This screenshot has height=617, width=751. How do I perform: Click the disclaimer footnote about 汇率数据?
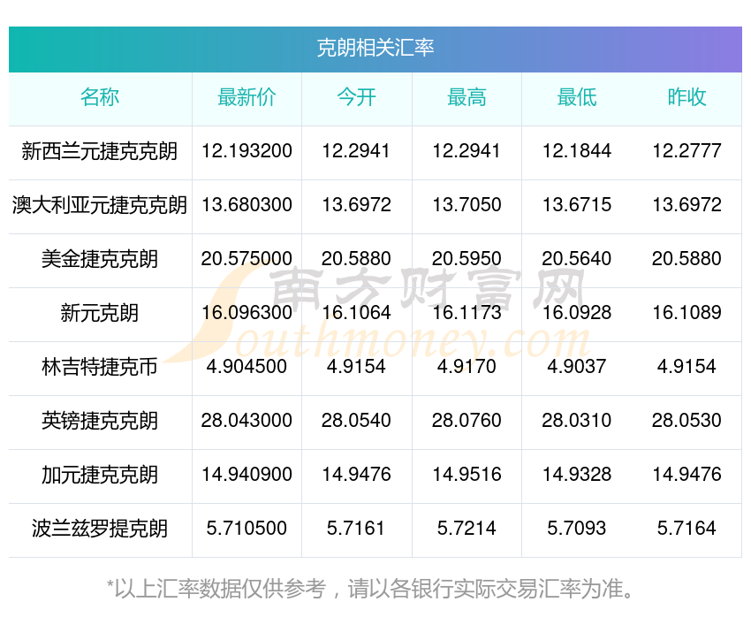click(x=370, y=589)
